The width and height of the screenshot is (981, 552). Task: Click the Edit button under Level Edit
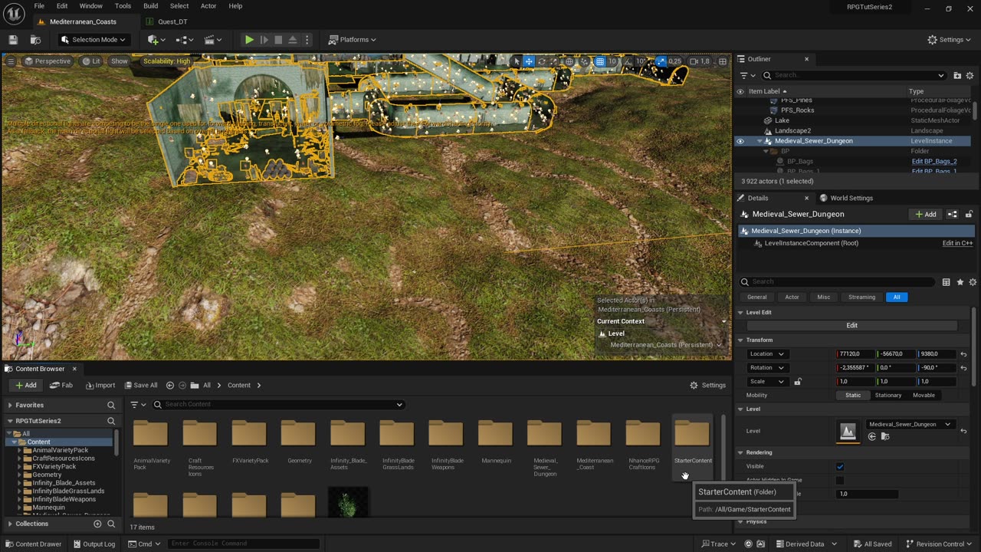pyautogui.click(x=851, y=326)
